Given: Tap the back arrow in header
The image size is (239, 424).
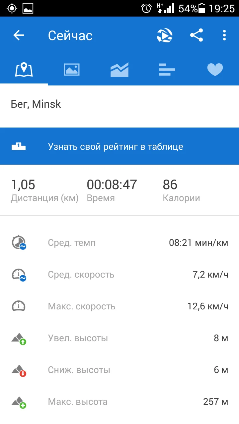Looking at the screenshot, I should click(x=19, y=35).
